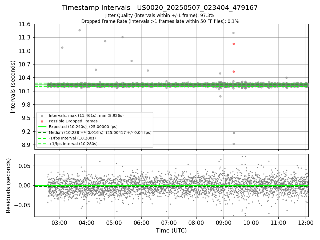Click the red dropped-frame point near 10.55 seconds
Image resolution: width=320 pixels, height=240 pixels.
(x=234, y=71)
